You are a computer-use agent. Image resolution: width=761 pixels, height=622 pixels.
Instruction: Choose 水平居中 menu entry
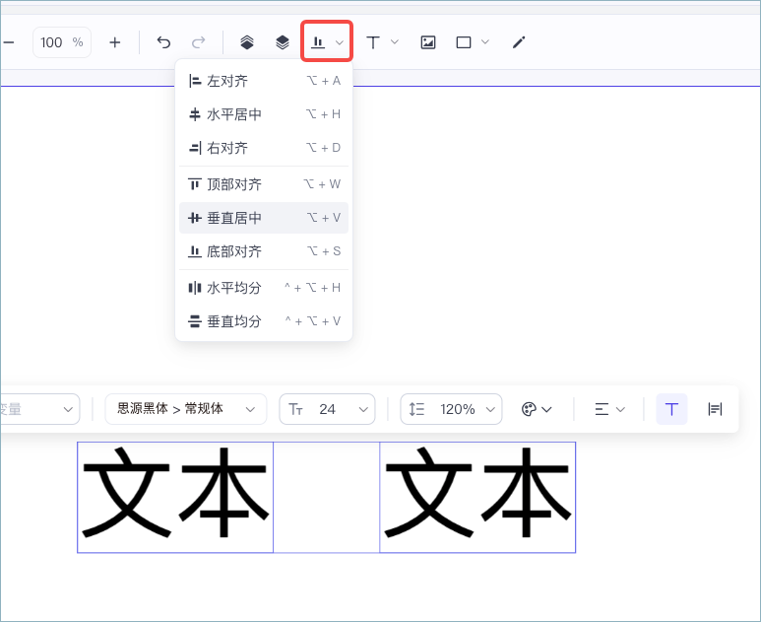pyautogui.click(x=264, y=114)
